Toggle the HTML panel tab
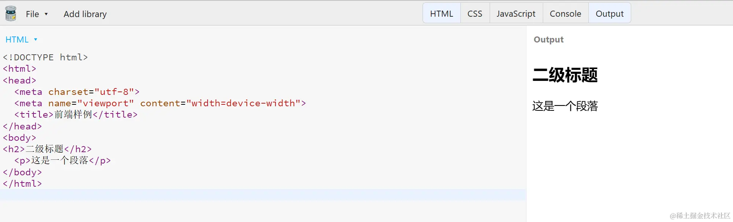This screenshot has width=733, height=222. (x=441, y=14)
